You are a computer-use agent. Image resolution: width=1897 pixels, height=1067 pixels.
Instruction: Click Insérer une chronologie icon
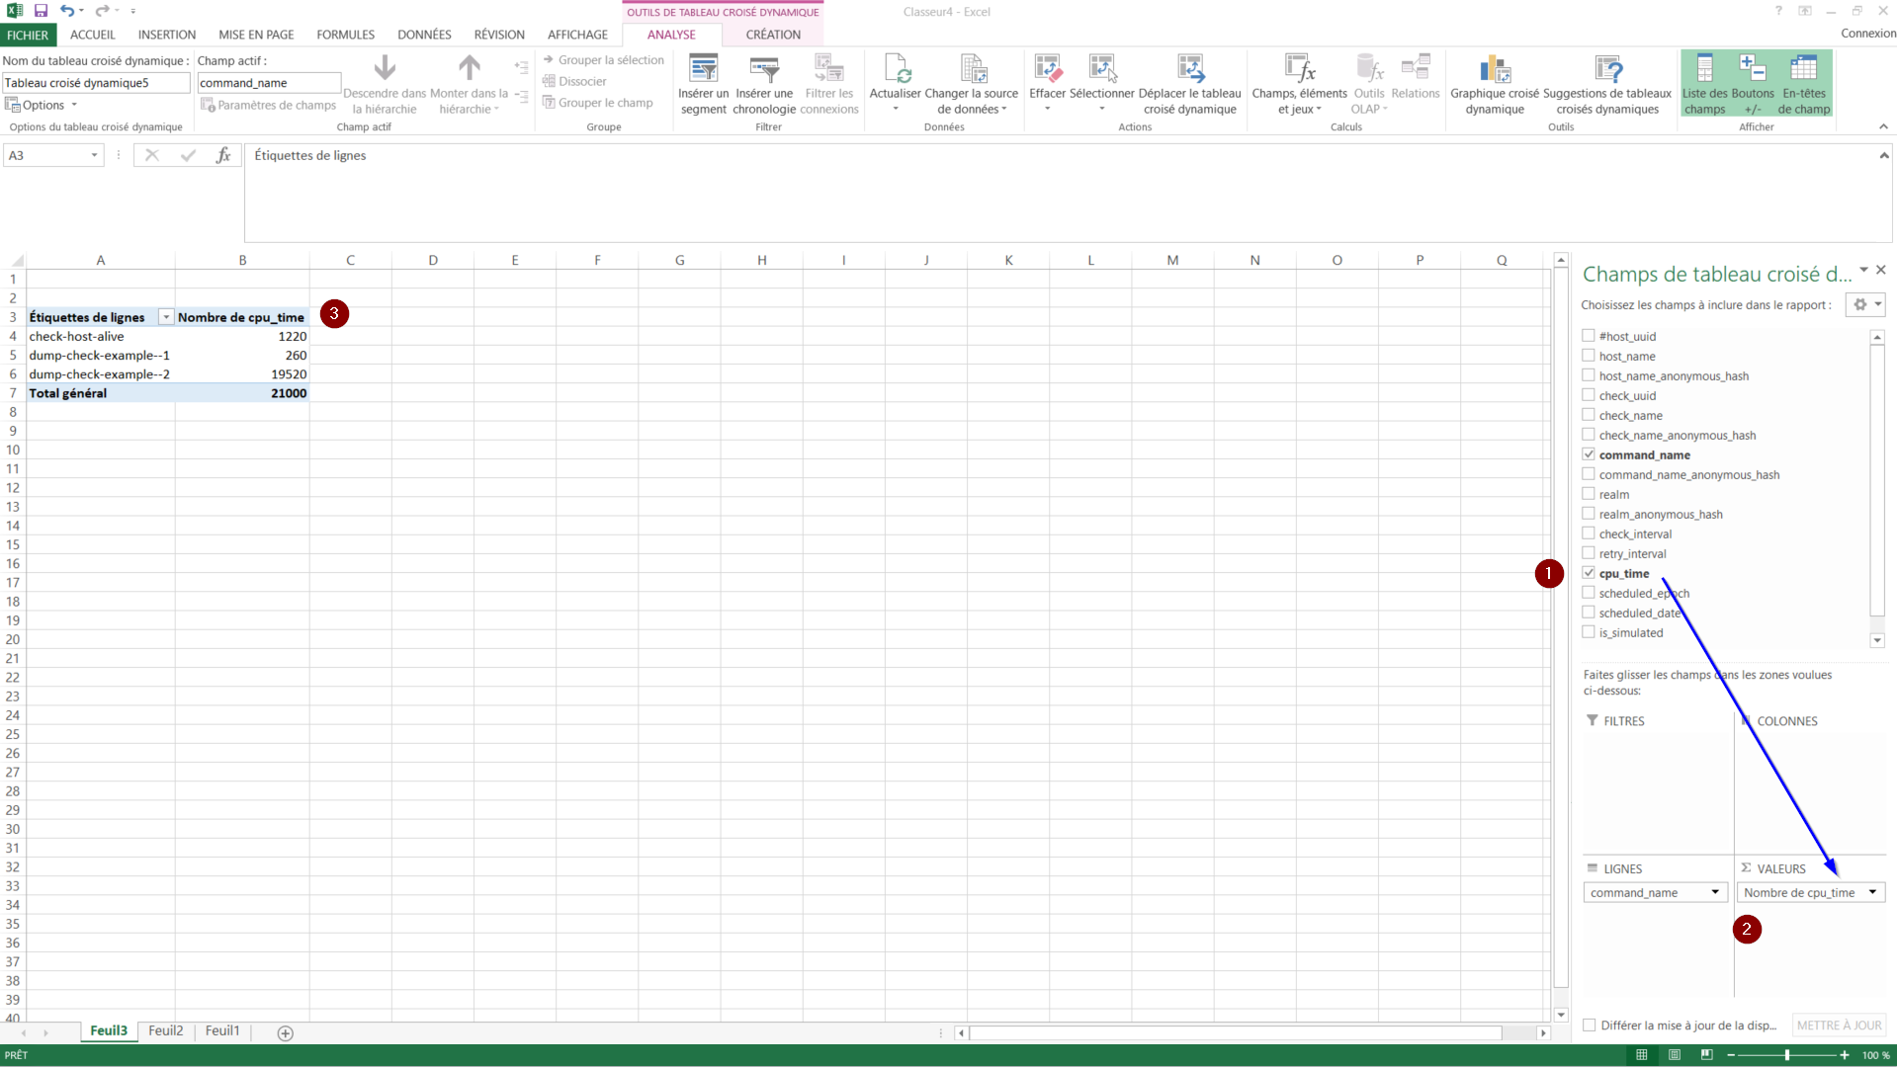(x=764, y=69)
